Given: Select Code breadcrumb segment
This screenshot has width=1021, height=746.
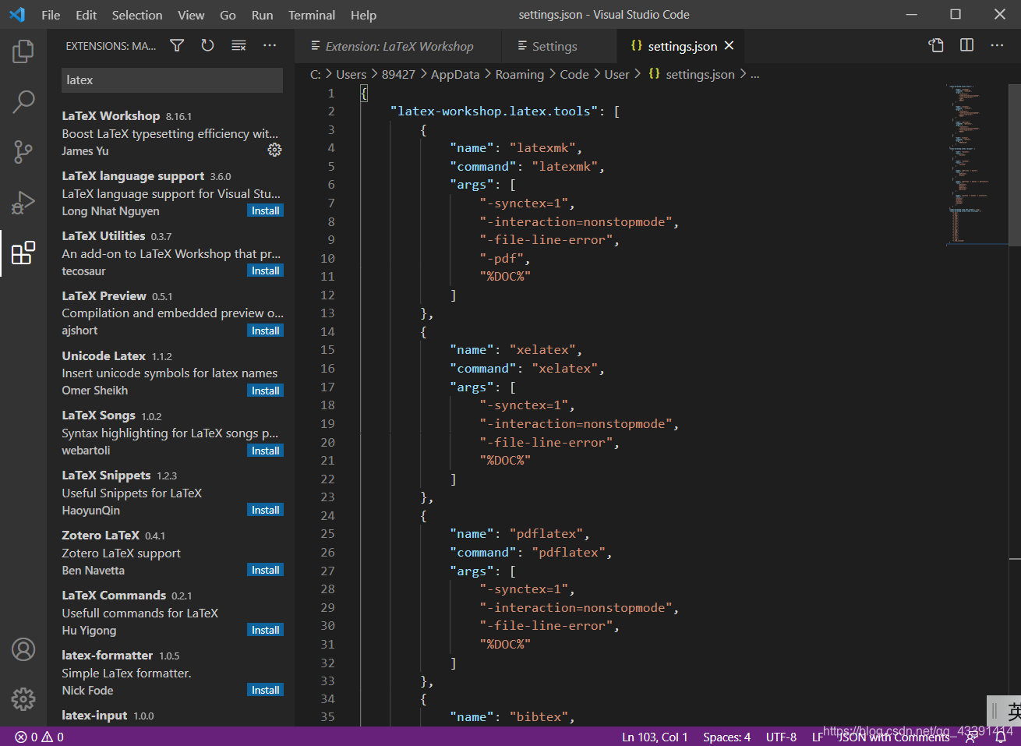Looking at the screenshot, I should (x=574, y=74).
